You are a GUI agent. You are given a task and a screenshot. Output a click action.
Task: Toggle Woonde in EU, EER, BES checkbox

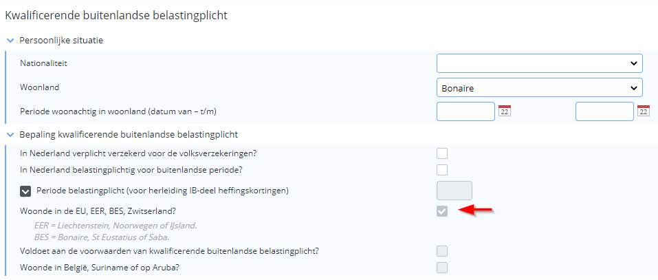coord(442,211)
